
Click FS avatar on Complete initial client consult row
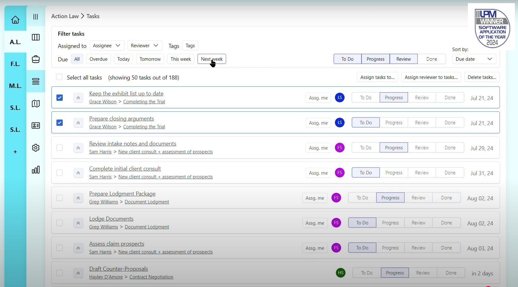pos(340,173)
